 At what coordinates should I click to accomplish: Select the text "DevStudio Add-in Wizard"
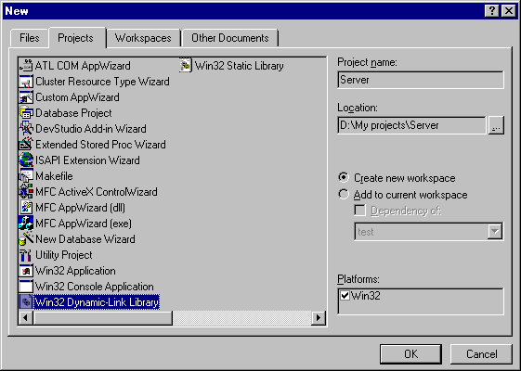click(x=91, y=129)
